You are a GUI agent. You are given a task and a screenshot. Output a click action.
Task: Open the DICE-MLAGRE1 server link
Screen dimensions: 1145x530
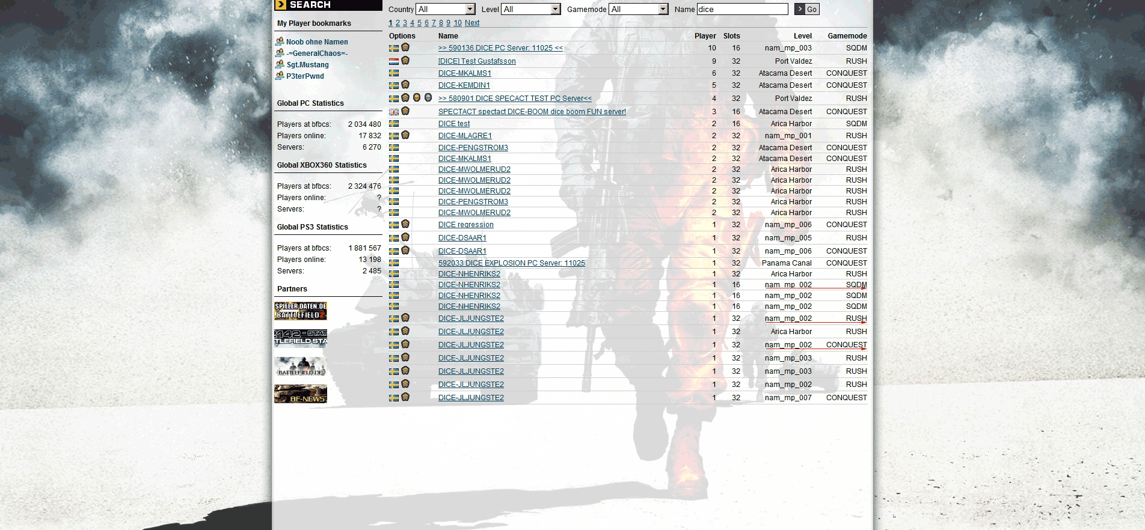(x=465, y=136)
